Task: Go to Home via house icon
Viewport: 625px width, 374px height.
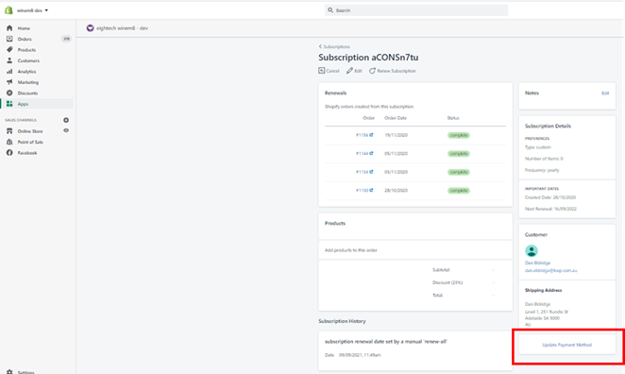Action: tap(9, 28)
